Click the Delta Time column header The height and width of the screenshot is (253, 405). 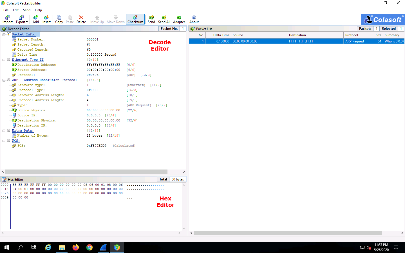tap(218, 35)
